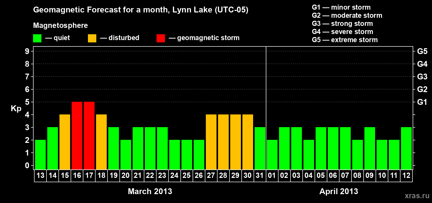Click the 'G1 — minor storm' legend line
The width and height of the screenshot is (432, 203).
(341, 7)
